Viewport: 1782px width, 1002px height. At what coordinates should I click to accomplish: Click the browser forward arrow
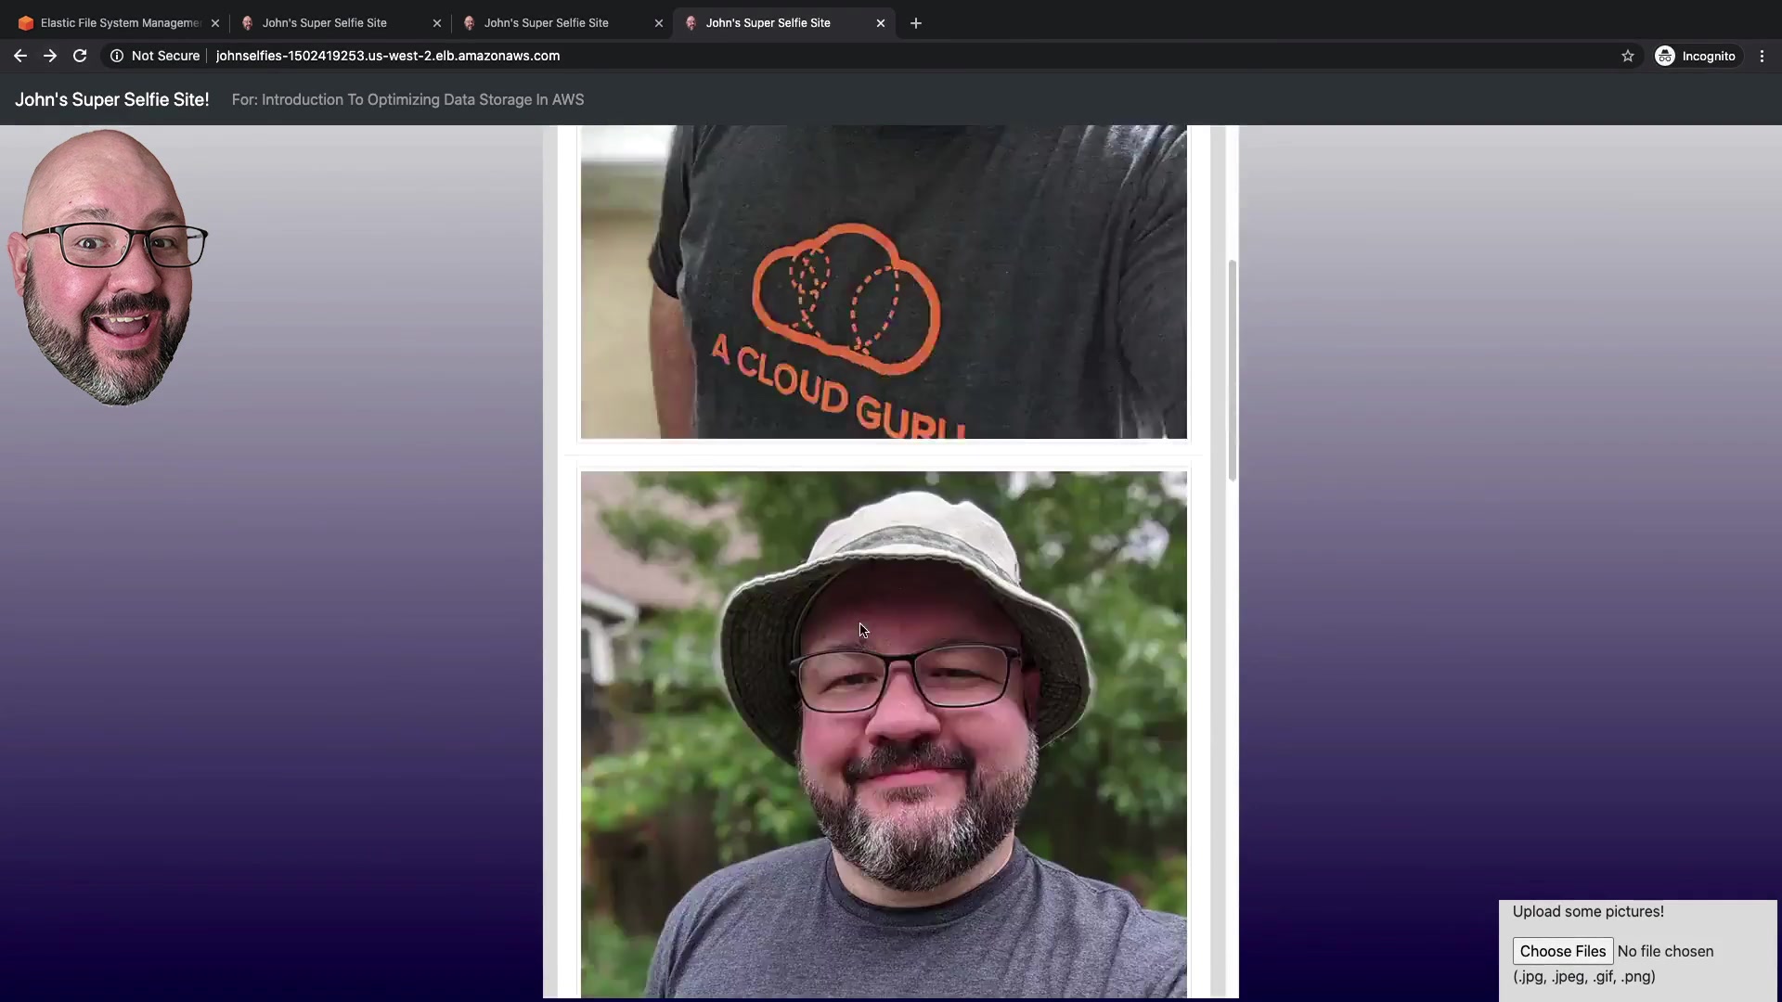(x=50, y=56)
